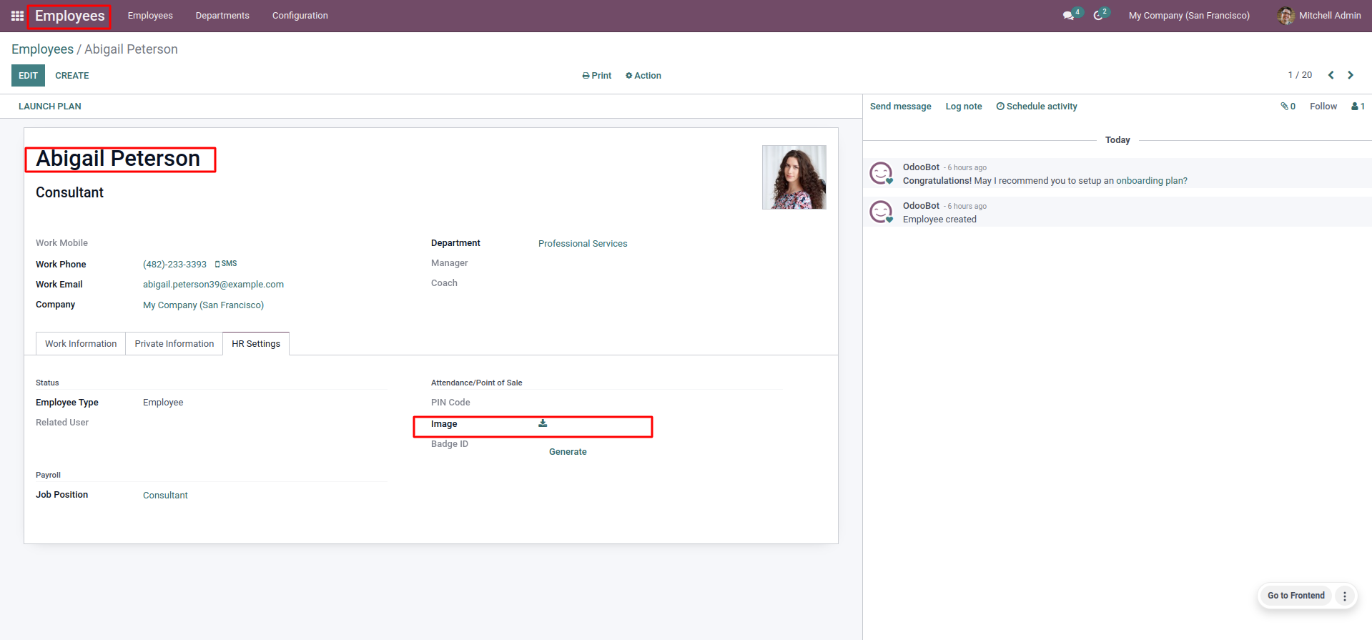
Task: Switch company via My Company (San Francisco)
Action: tap(1189, 16)
